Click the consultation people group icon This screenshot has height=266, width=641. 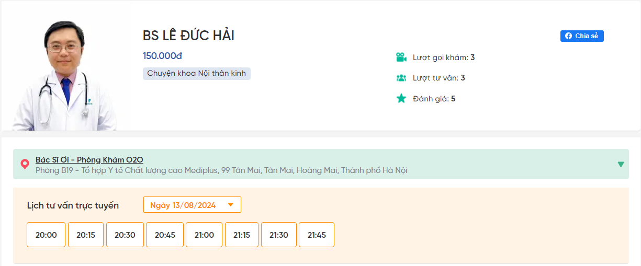(x=401, y=78)
